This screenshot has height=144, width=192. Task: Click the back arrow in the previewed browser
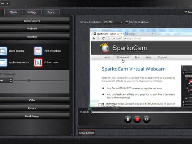pyautogui.click(x=94, y=38)
